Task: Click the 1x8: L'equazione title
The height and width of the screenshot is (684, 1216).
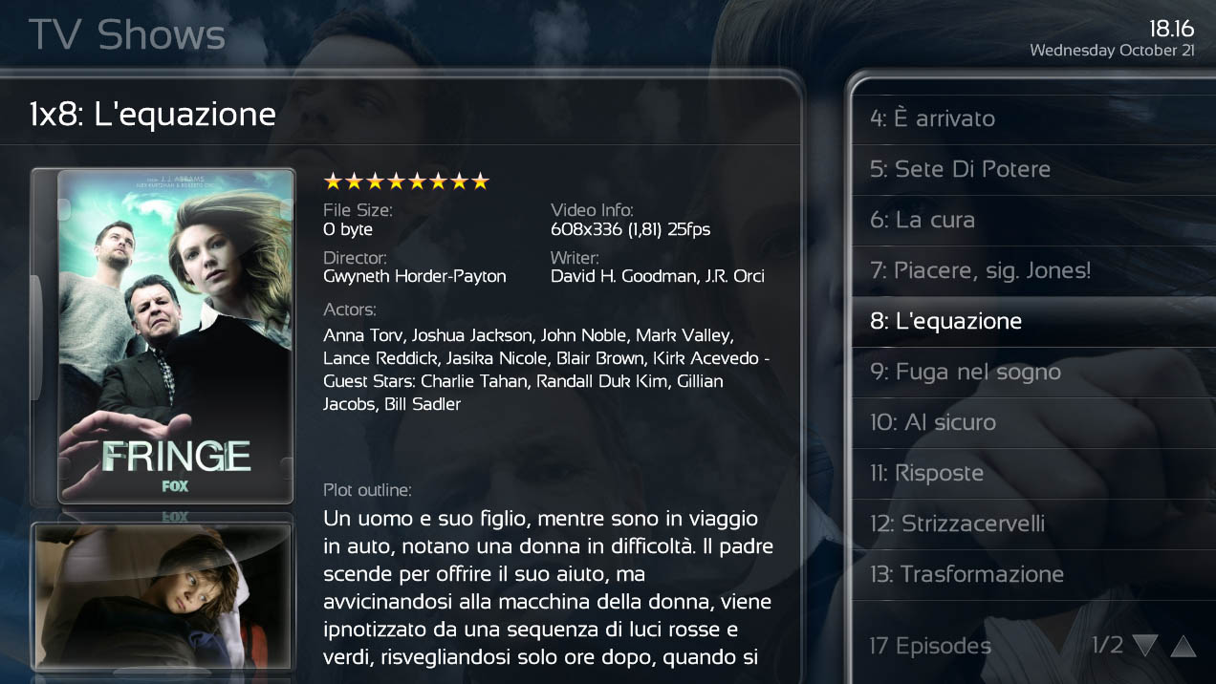Action: pyautogui.click(x=153, y=115)
